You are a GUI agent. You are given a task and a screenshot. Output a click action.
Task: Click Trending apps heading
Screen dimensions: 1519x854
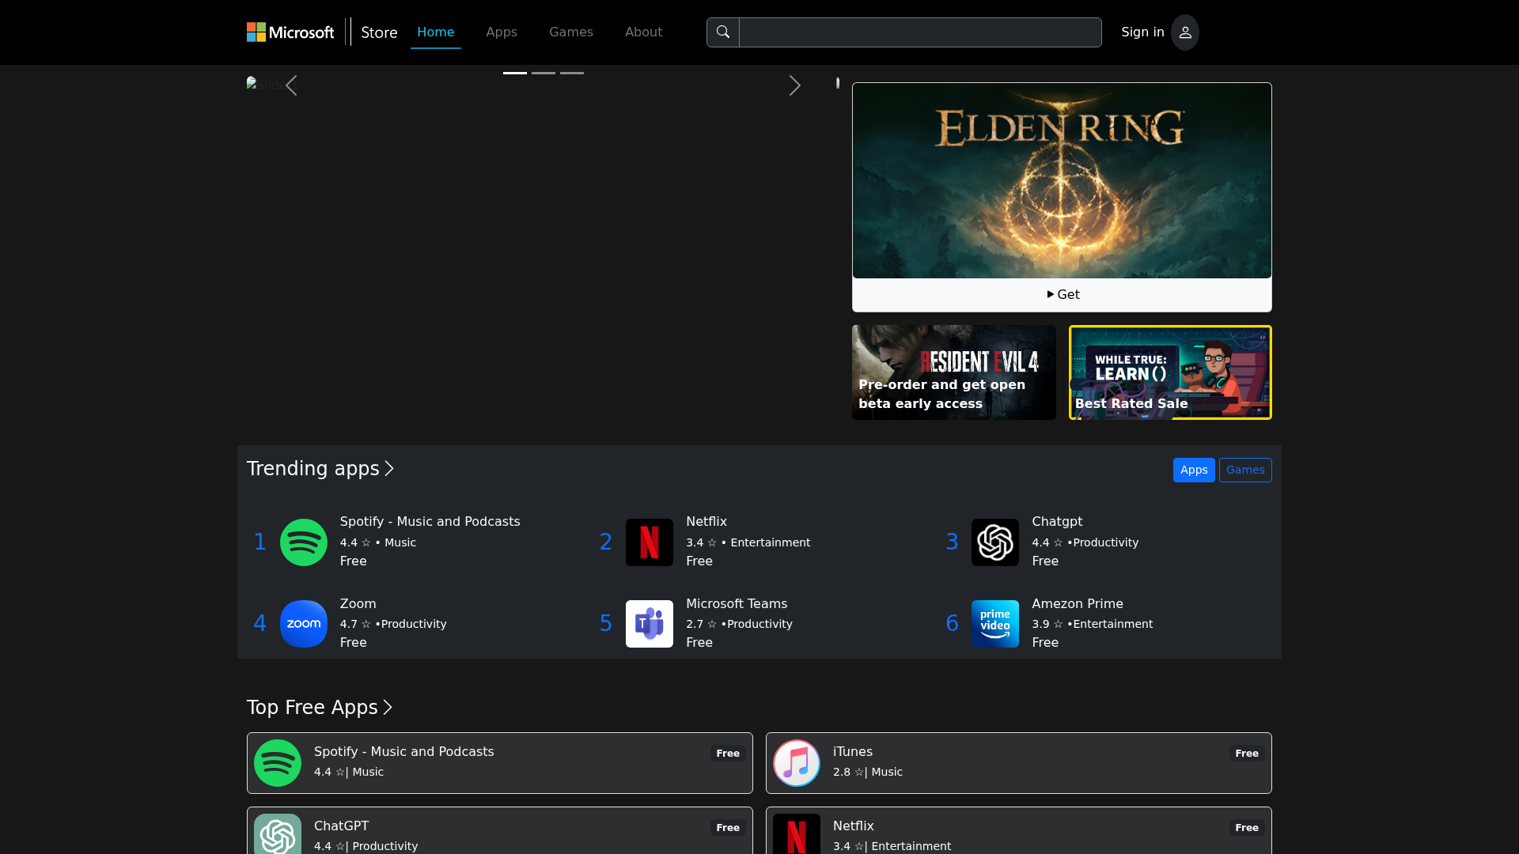pos(313,469)
